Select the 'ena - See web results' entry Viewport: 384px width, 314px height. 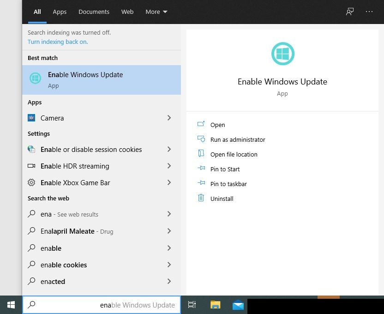click(102, 214)
